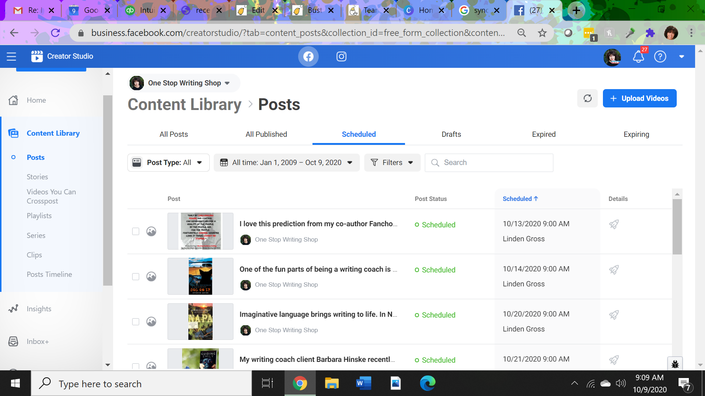Open the All Published tab
This screenshot has width=705, height=396.
(x=266, y=134)
